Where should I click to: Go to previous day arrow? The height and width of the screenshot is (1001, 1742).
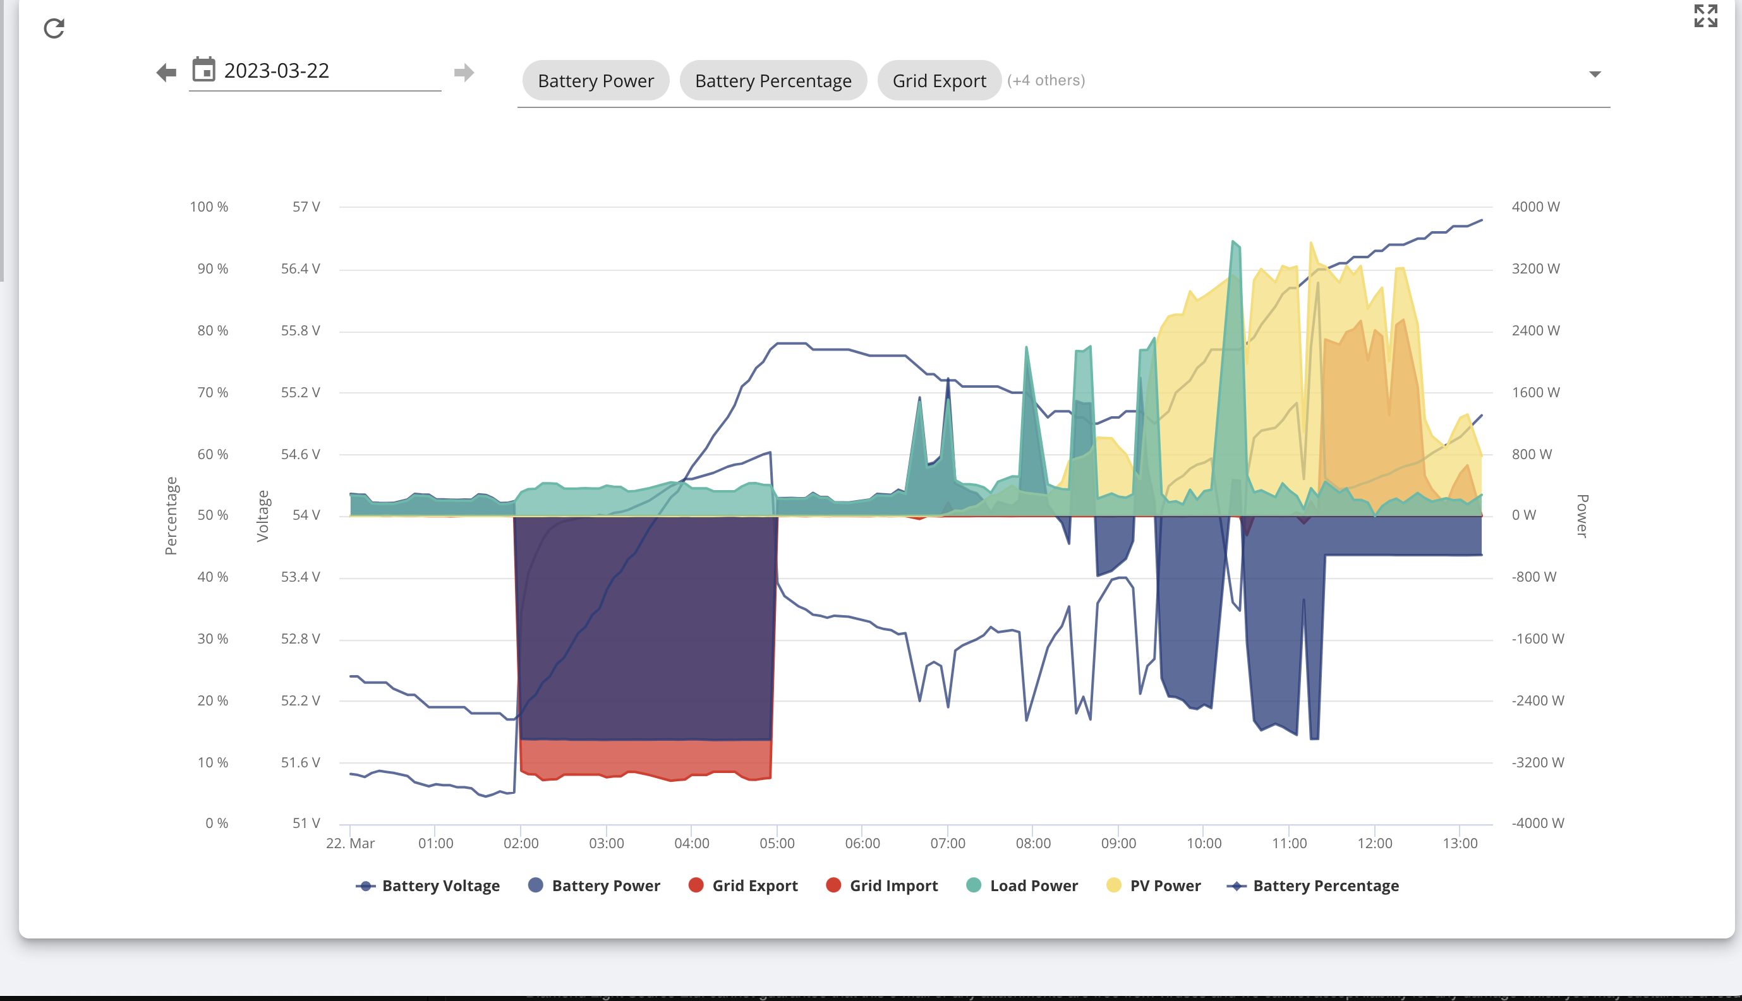pos(166,72)
